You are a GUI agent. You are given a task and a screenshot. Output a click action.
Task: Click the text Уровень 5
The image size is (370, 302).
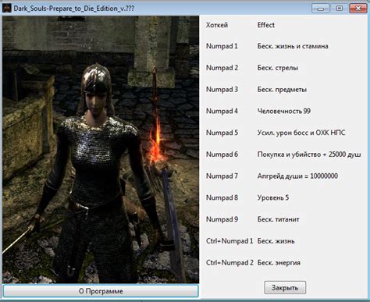click(x=273, y=197)
